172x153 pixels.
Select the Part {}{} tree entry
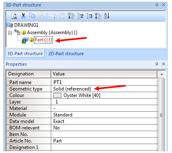(x=43, y=40)
